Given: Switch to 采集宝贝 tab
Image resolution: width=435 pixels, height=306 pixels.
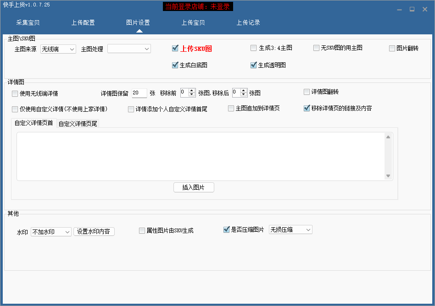Looking at the screenshot, I should click(28, 22).
